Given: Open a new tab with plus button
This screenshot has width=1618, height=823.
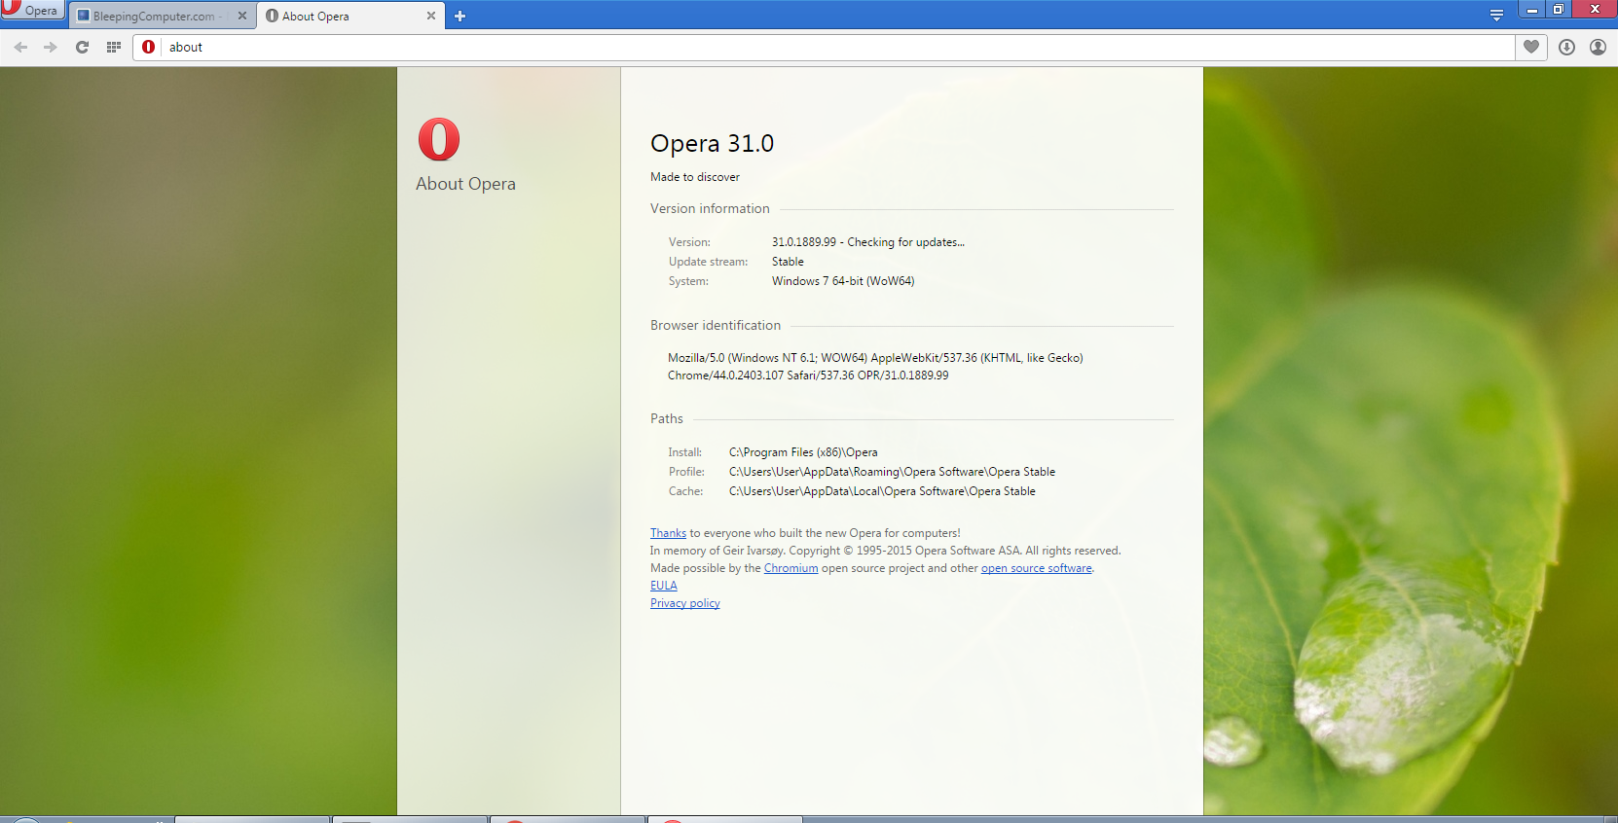Looking at the screenshot, I should 460,16.
